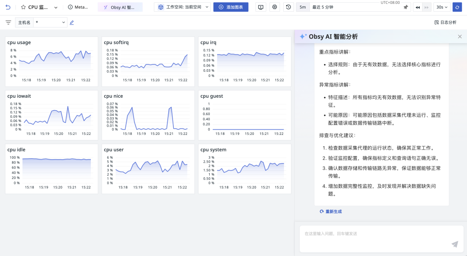
Task: Select the cpu system chart
Action: (245, 169)
